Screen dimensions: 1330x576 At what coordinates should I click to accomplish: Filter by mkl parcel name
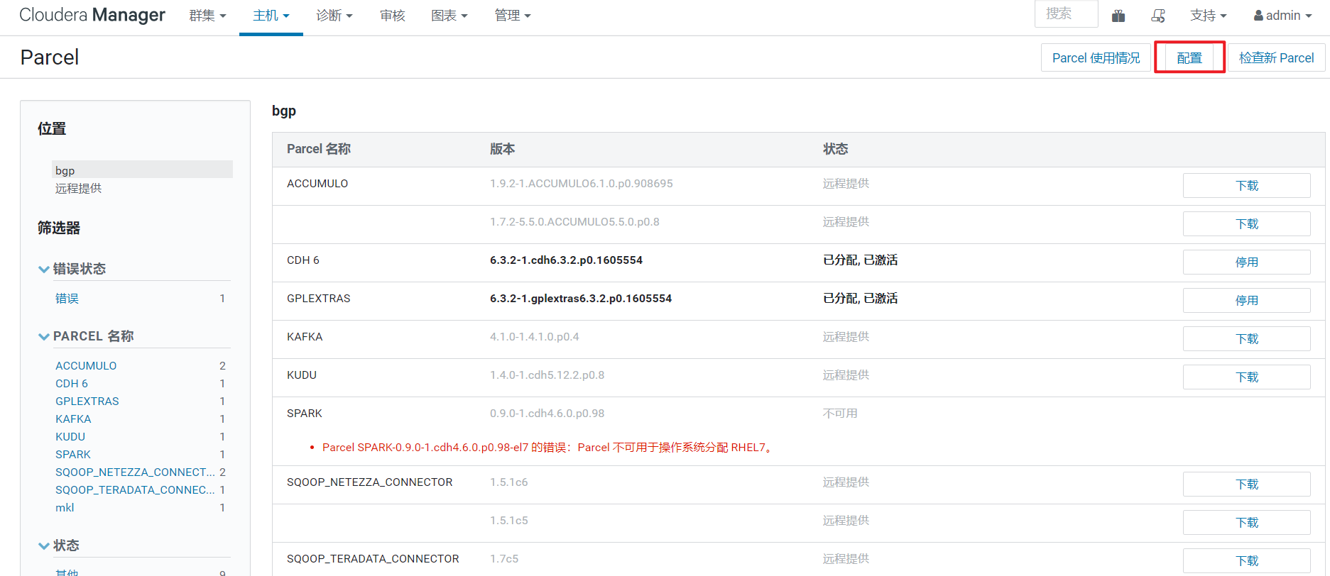[65, 507]
